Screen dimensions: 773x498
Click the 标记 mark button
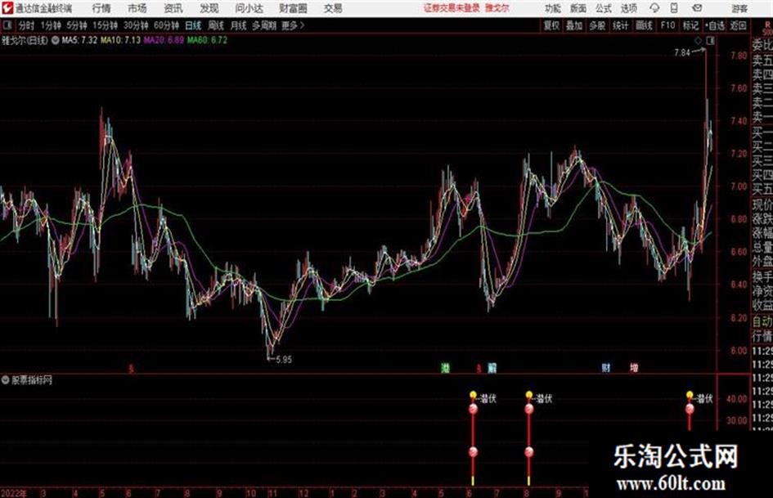pyautogui.click(x=690, y=25)
